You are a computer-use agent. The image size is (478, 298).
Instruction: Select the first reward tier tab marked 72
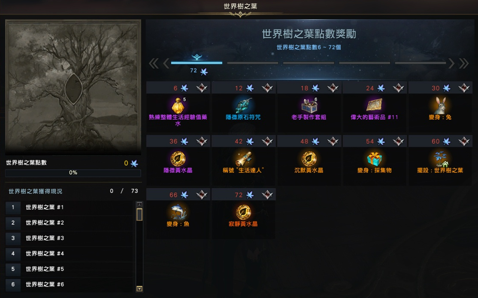coord(197,63)
